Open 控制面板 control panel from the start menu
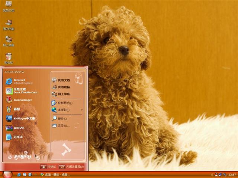Screen dimensions: 238x178 click(x=62, y=103)
